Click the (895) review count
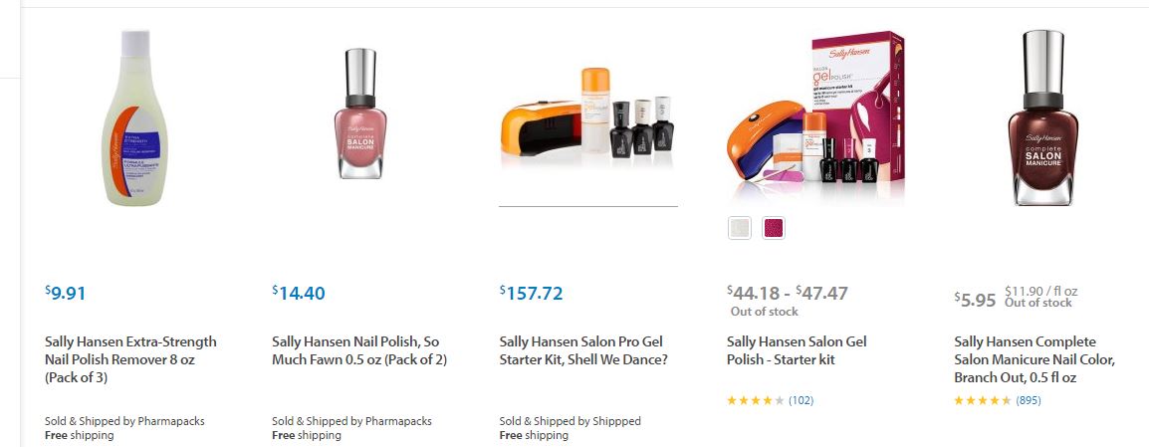This screenshot has height=447, width=1149. pyautogui.click(x=1028, y=400)
